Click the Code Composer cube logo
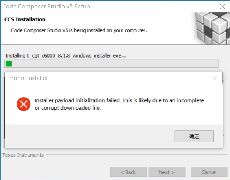Screen dimensions: 230x180 coord(213,27)
